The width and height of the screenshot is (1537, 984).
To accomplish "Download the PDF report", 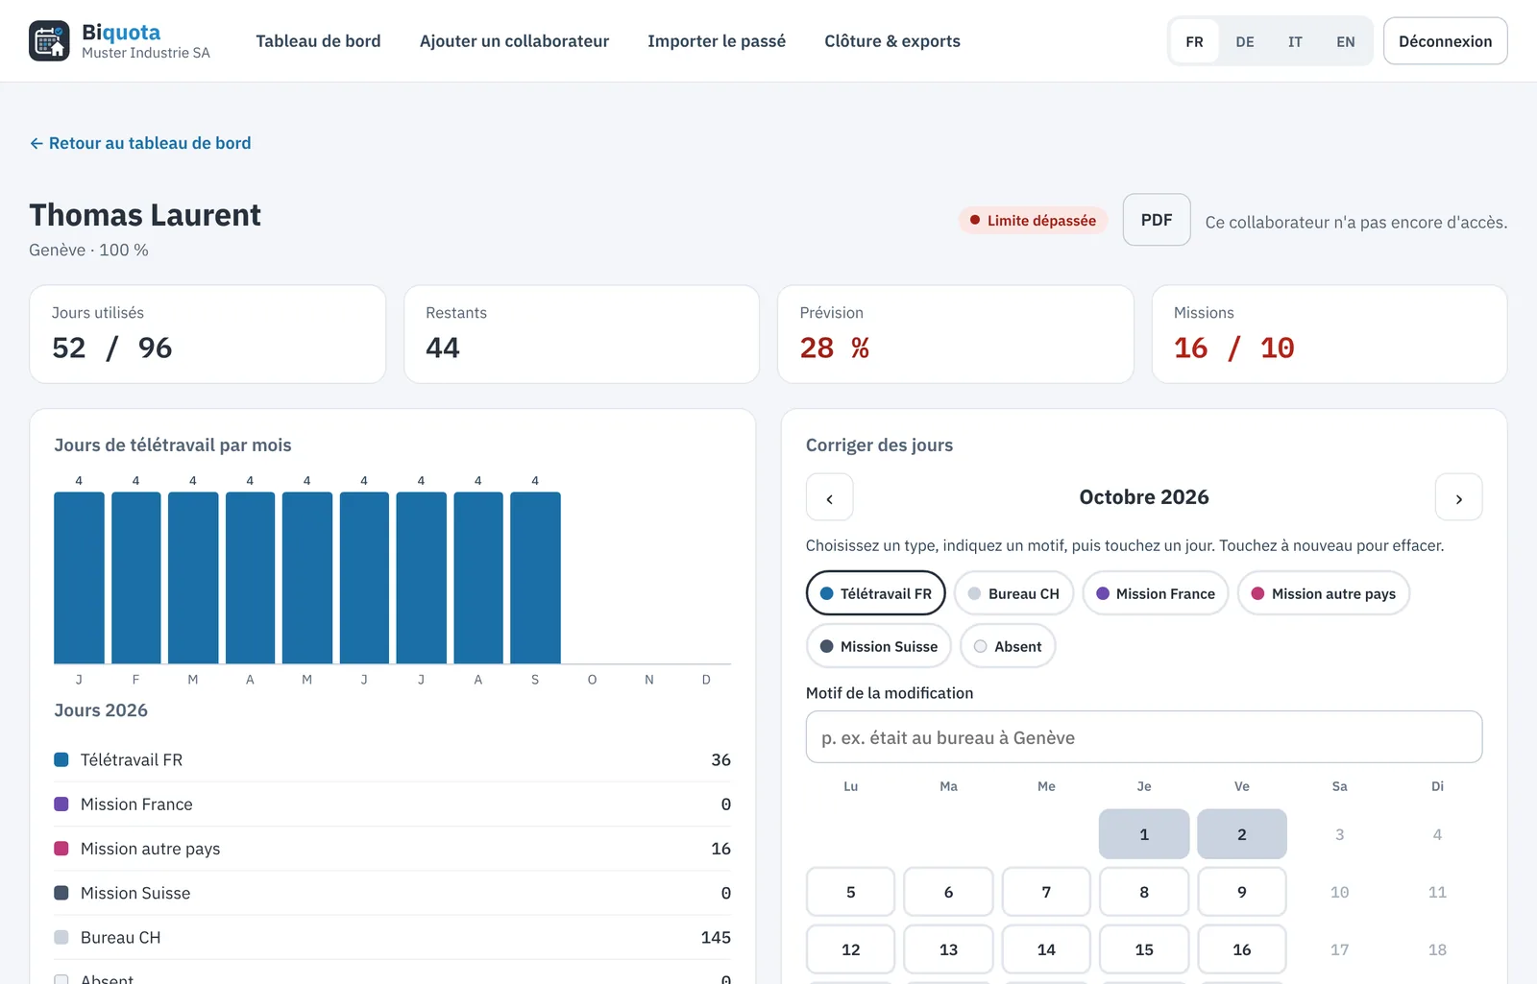I will point(1157,220).
